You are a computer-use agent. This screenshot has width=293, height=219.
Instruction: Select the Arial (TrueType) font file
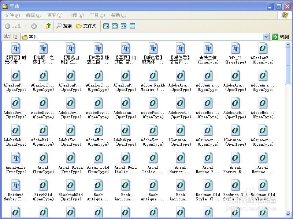(43, 163)
